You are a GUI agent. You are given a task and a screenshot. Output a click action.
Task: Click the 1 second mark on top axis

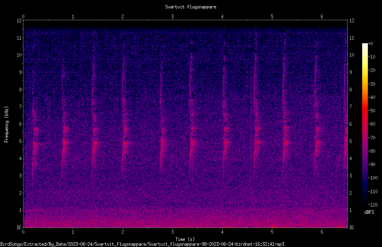pos(73,17)
